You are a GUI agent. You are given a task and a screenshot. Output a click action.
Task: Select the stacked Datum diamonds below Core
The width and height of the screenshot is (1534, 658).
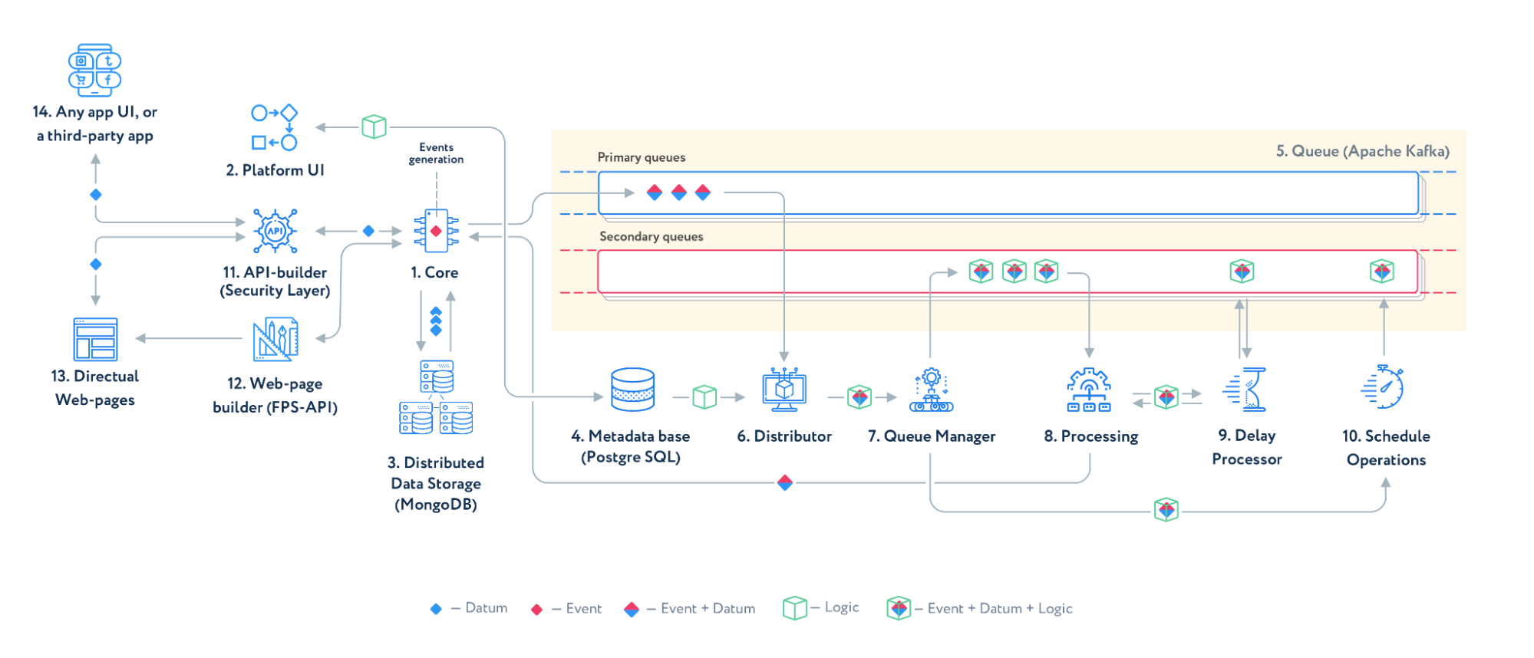coord(436,321)
